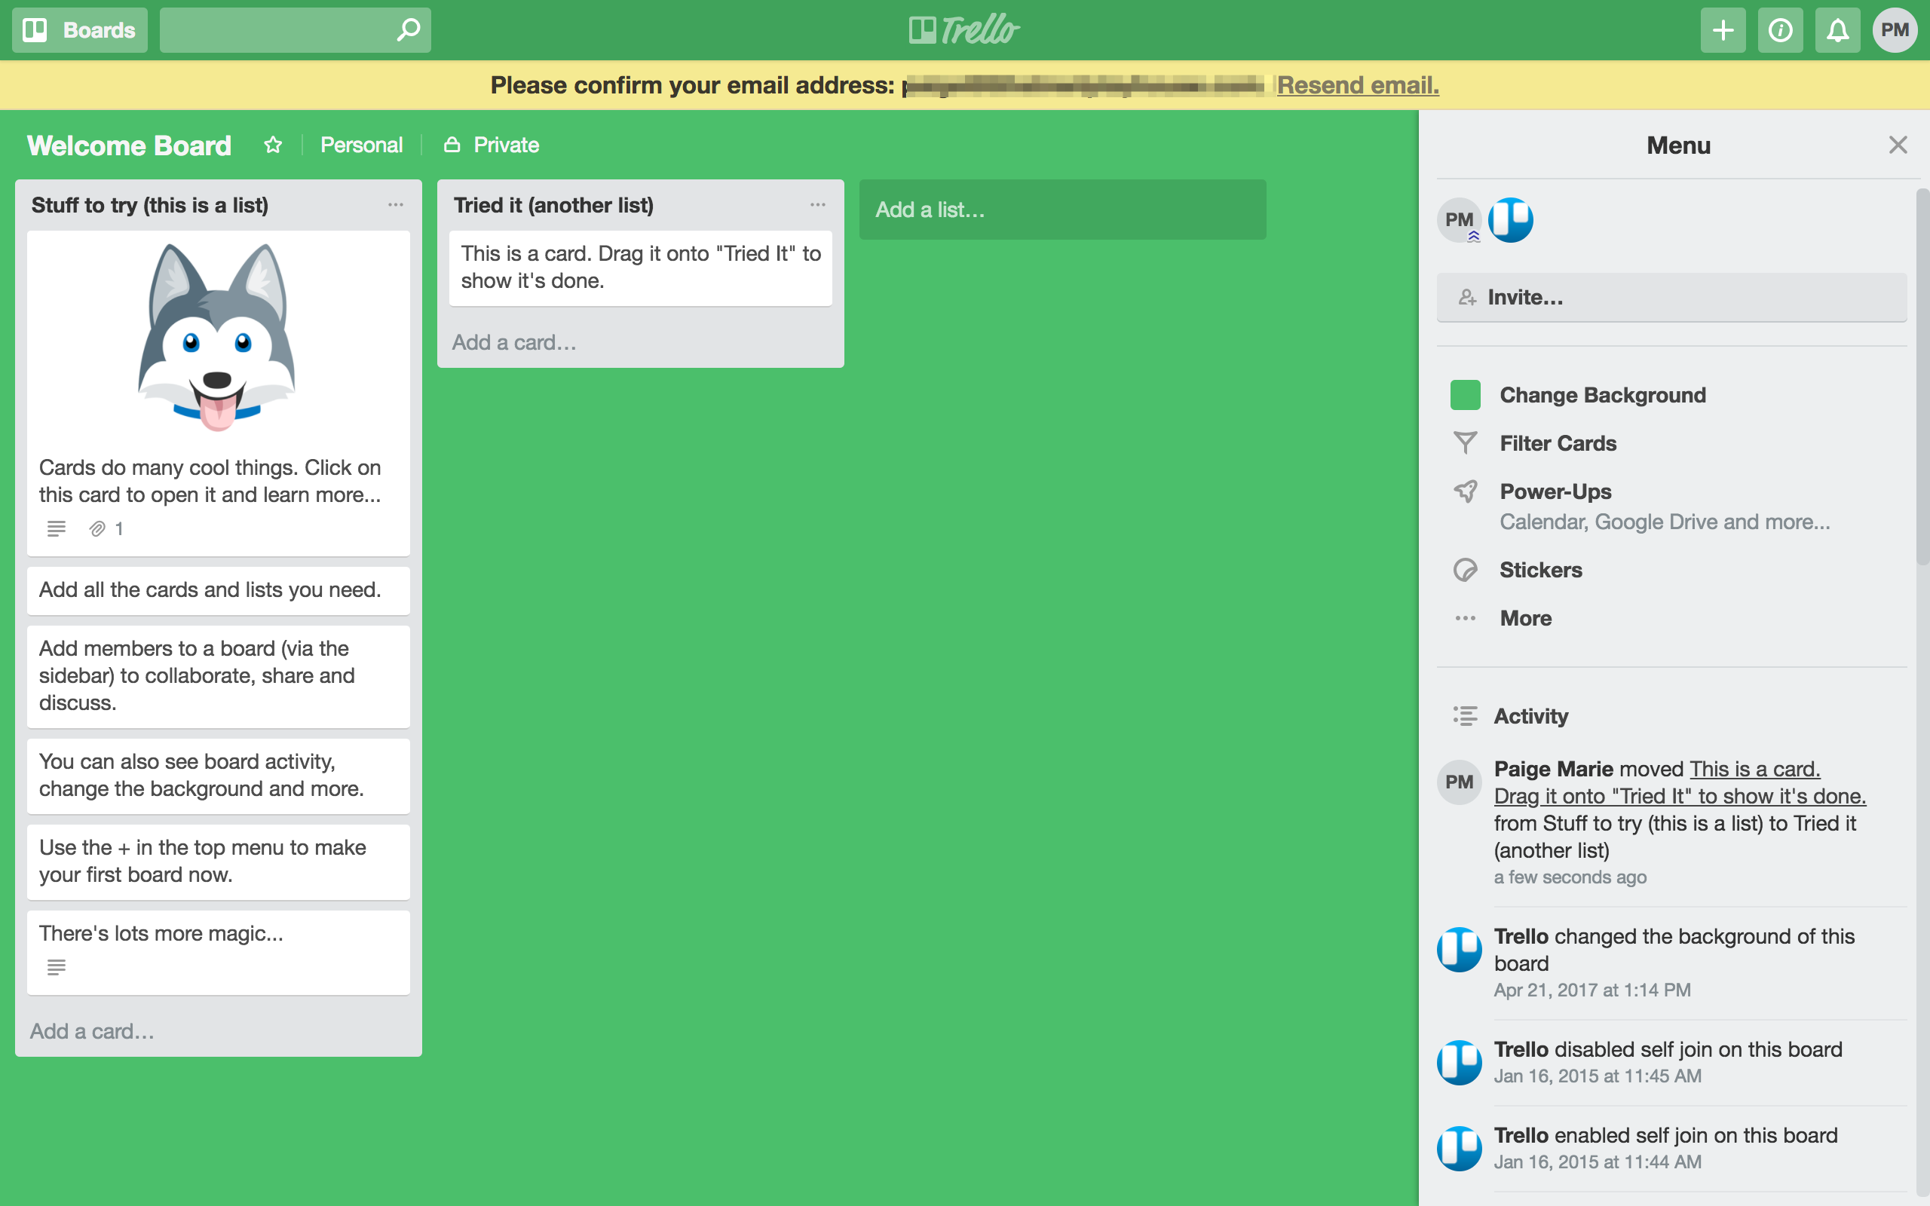Open Stickers menu item

[1540, 570]
